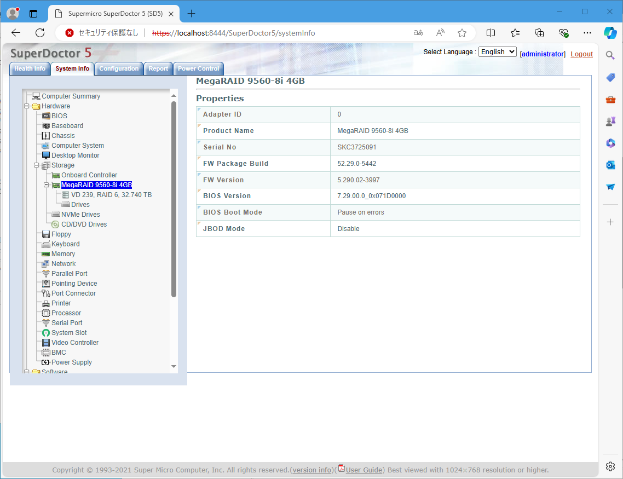Click the security warning not-secure indicator

102,33
